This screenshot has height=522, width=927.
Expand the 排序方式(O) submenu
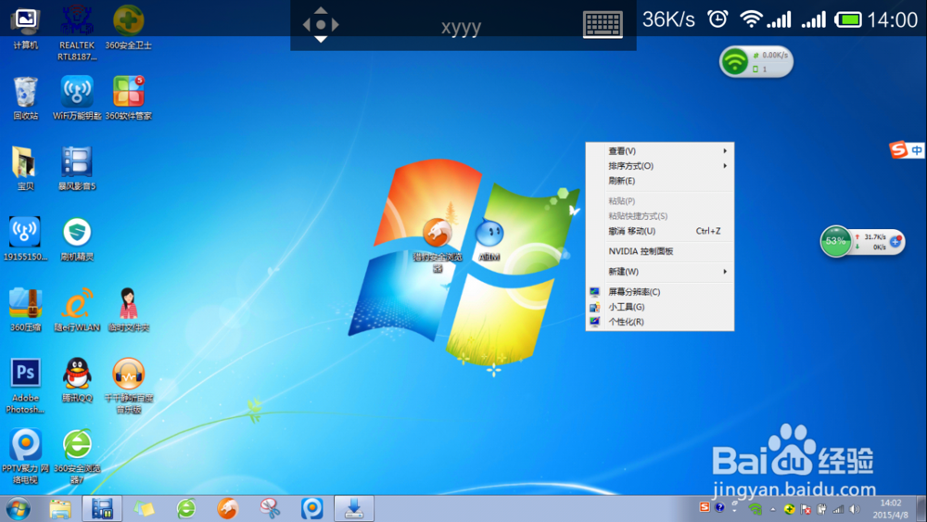pyautogui.click(x=660, y=166)
